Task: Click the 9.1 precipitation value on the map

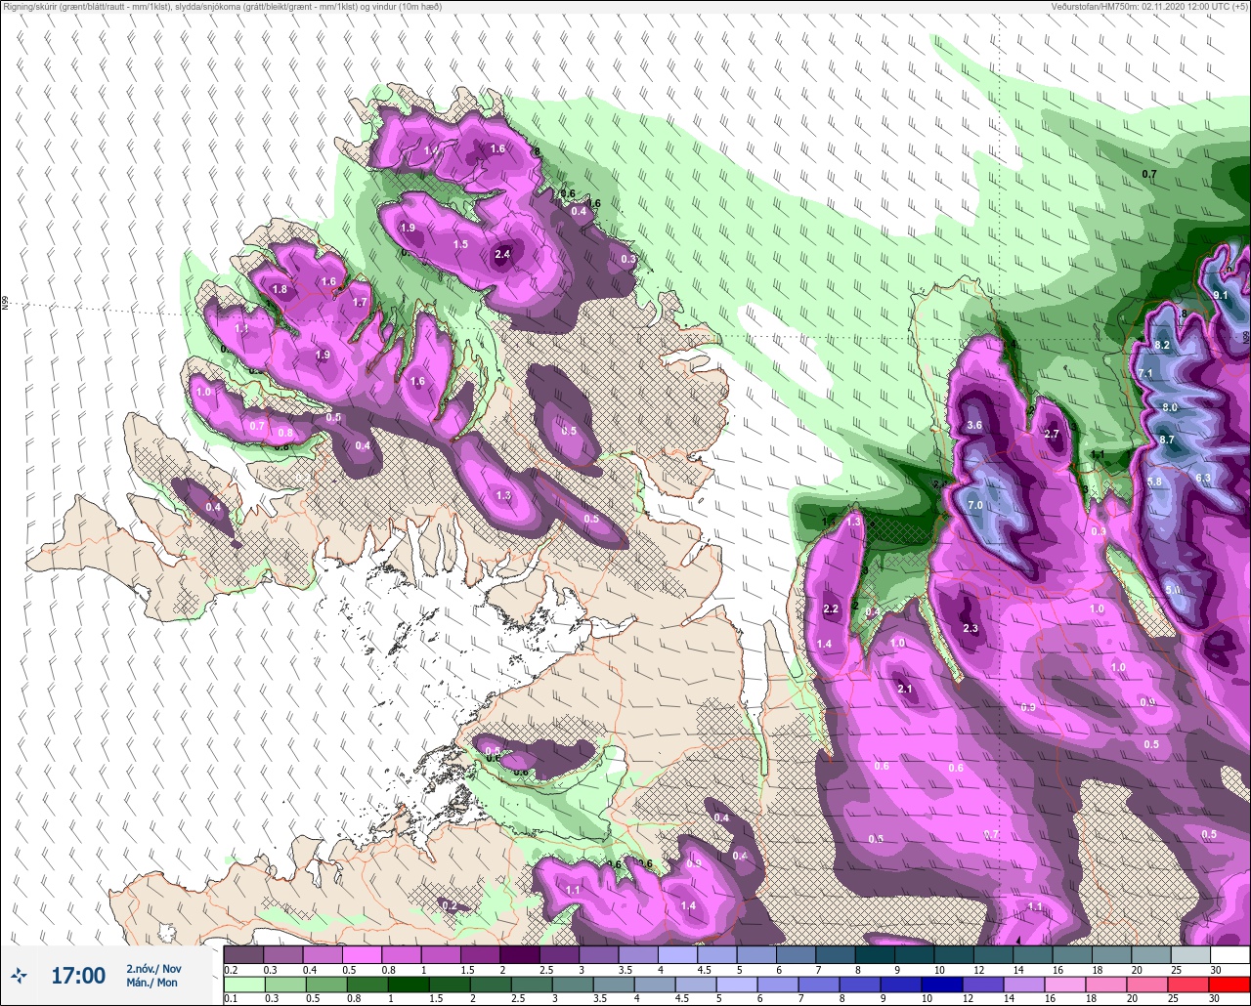Action: (1221, 295)
